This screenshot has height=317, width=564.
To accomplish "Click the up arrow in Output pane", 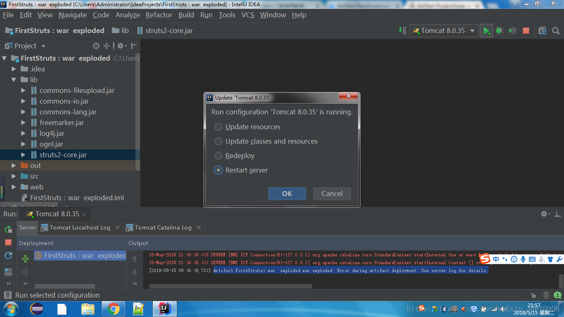I will [x=135, y=259].
